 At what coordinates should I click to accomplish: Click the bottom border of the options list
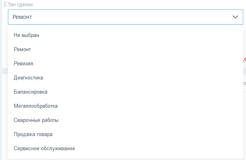[126, 159]
